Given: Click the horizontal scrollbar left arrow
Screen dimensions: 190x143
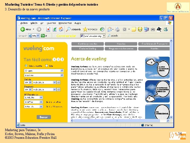Looking at the screenshot, I should coord(72,121).
